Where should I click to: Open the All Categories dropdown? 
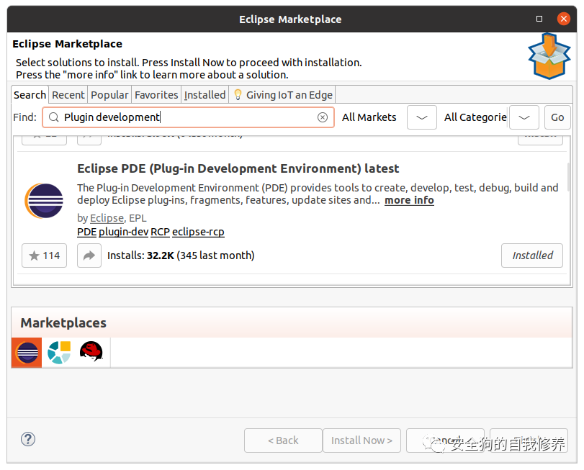pos(524,117)
